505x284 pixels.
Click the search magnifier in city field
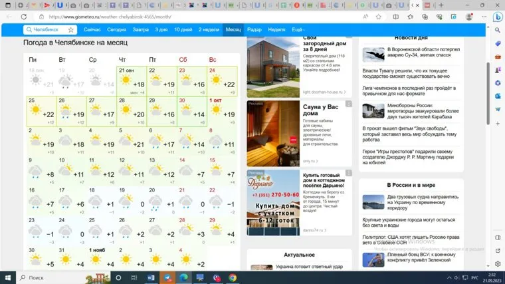pyautogui.click(x=29, y=30)
